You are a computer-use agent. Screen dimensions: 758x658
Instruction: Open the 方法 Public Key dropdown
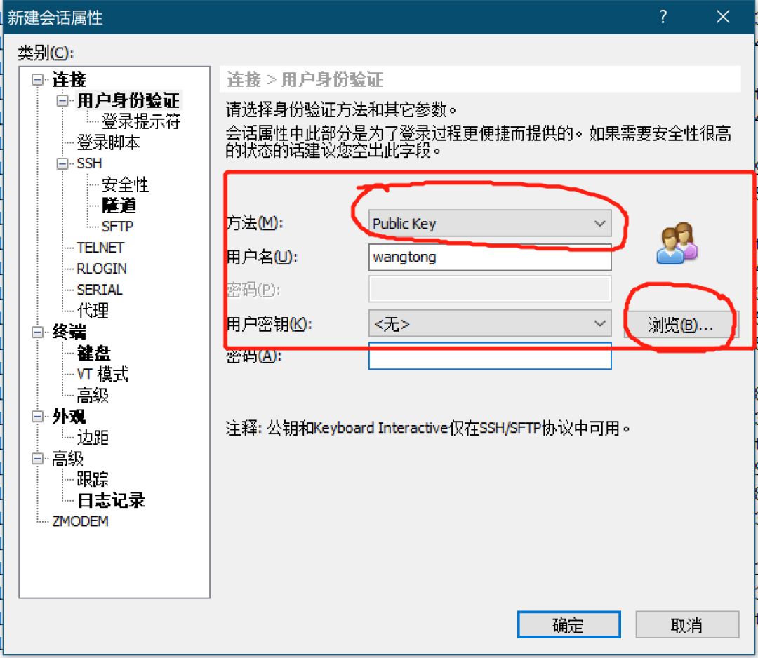[x=490, y=223]
